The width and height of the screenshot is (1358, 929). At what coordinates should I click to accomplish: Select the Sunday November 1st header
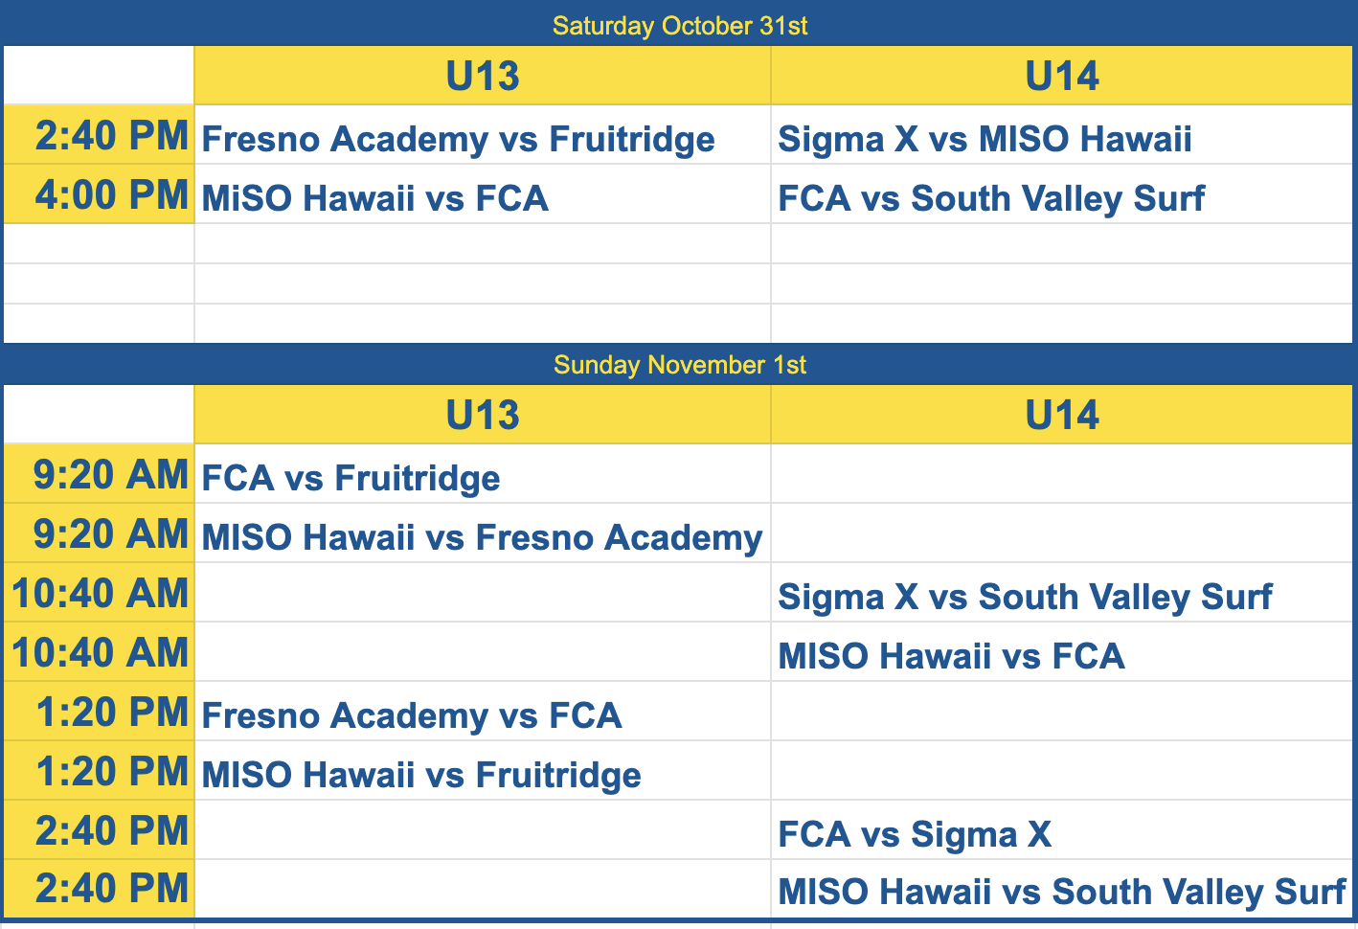click(679, 365)
